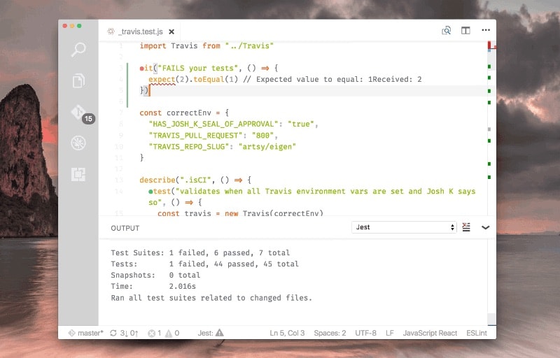Click the const correctEnv declaration
The width and height of the screenshot is (560, 358).
[184, 113]
